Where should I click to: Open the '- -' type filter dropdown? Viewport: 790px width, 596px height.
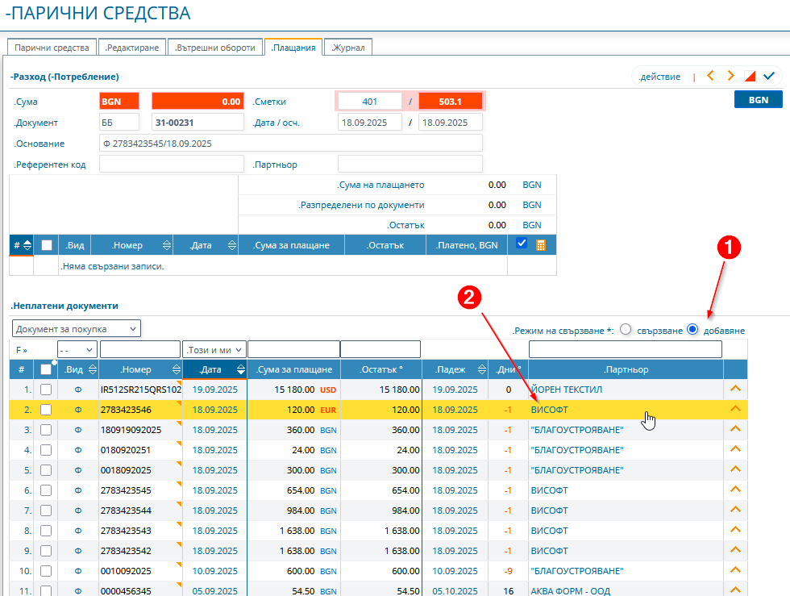[x=77, y=349]
